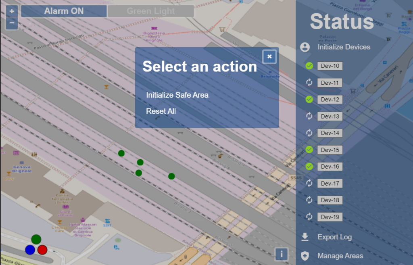The width and height of the screenshot is (413, 265).
Task: Toggle the Alarm ON button
Action: [x=64, y=11]
